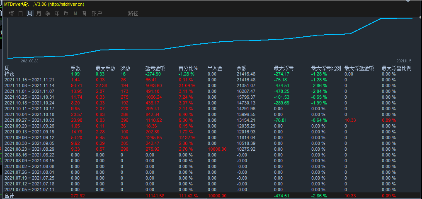Click the 最大浮亏 column header
This screenshot has width=422, height=199.
284,69
